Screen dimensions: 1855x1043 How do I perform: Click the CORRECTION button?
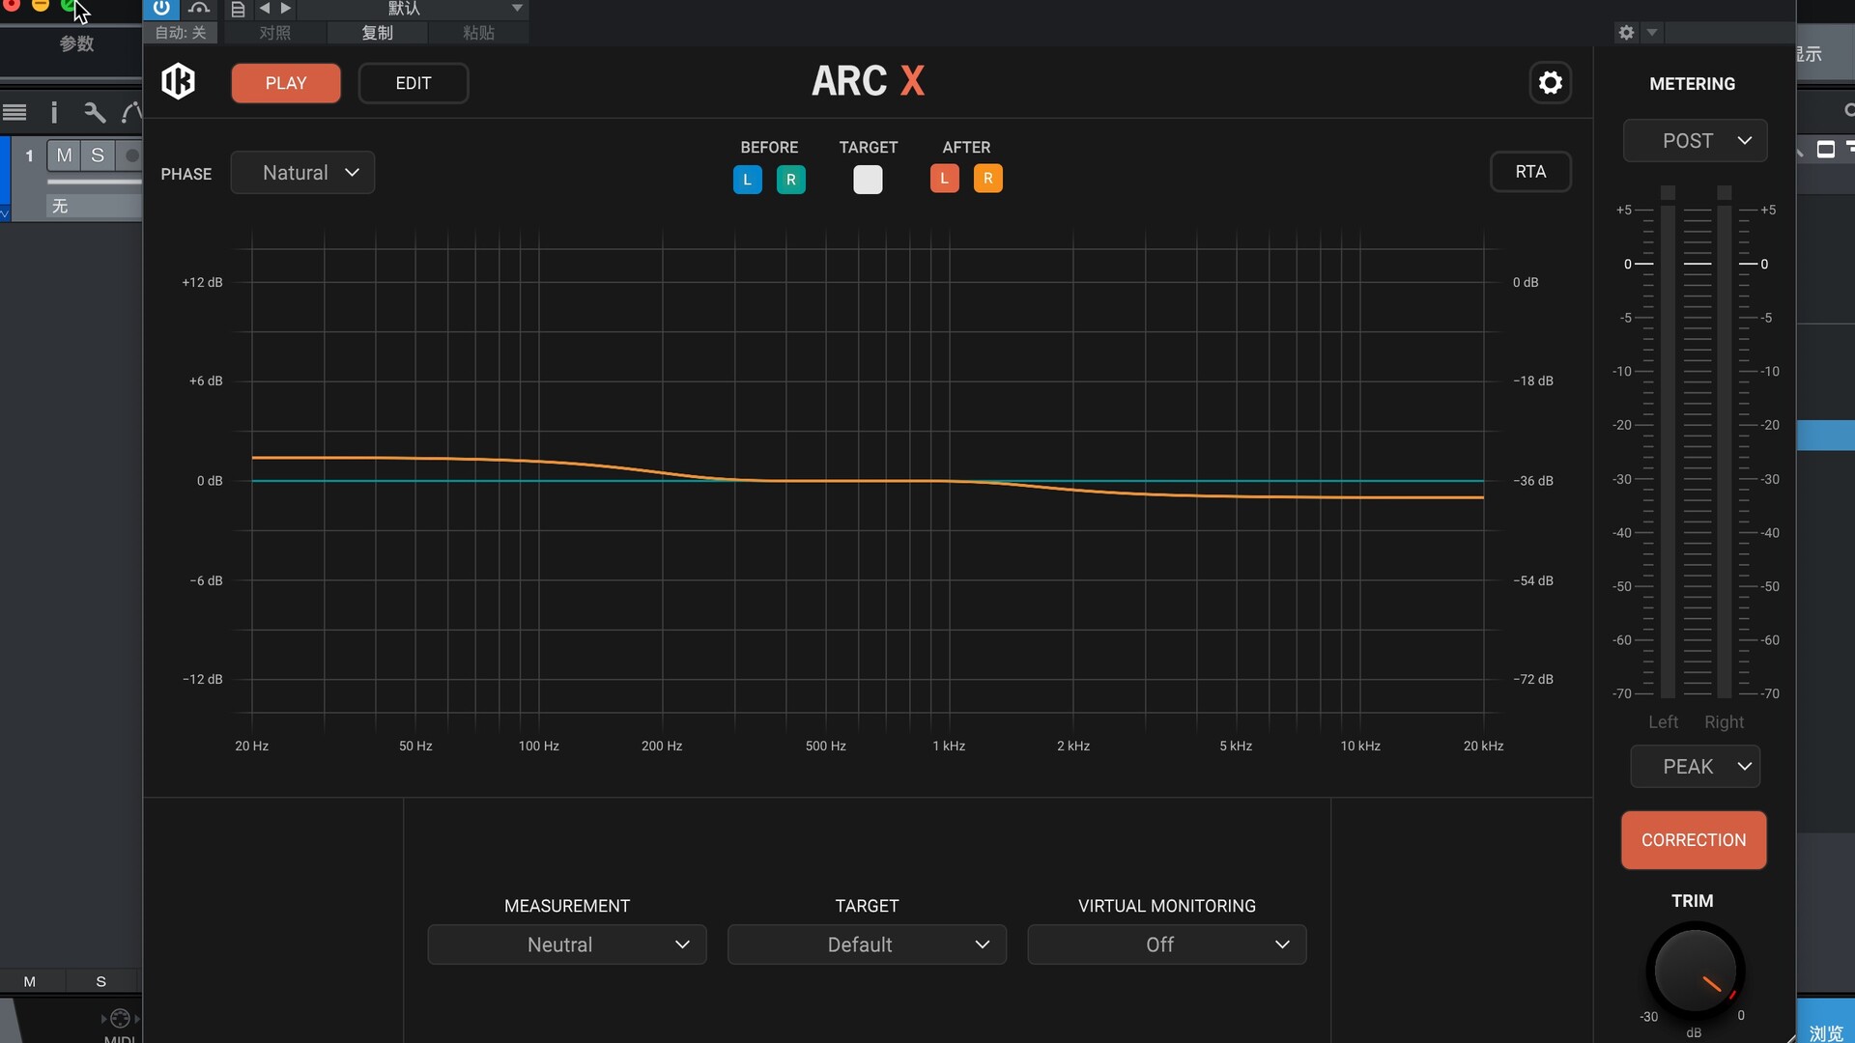coord(1693,840)
